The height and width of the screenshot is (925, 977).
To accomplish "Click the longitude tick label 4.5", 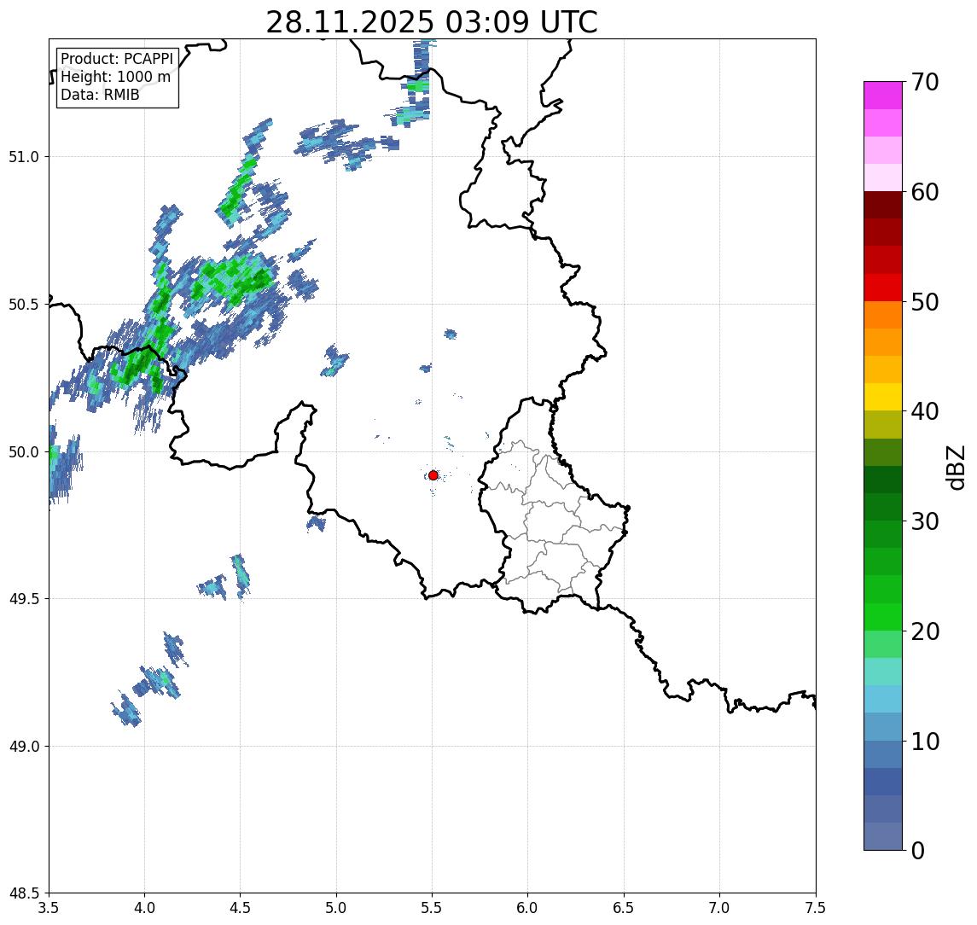I will [241, 908].
